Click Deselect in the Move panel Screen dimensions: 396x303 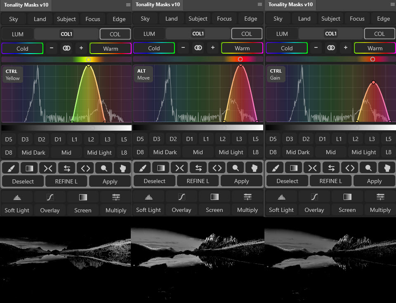click(154, 181)
